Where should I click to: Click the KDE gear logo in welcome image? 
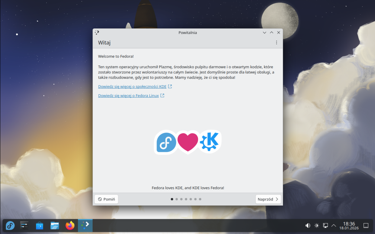click(x=210, y=141)
